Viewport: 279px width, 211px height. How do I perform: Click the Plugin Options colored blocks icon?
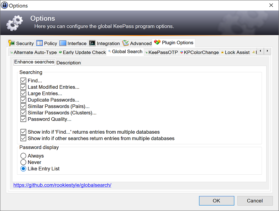(157, 42)
